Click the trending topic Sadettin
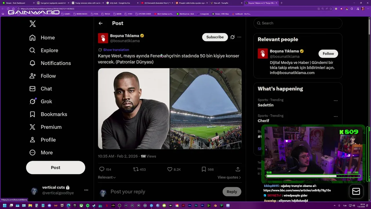Screen dimensions: 371x209 (265, 105)
